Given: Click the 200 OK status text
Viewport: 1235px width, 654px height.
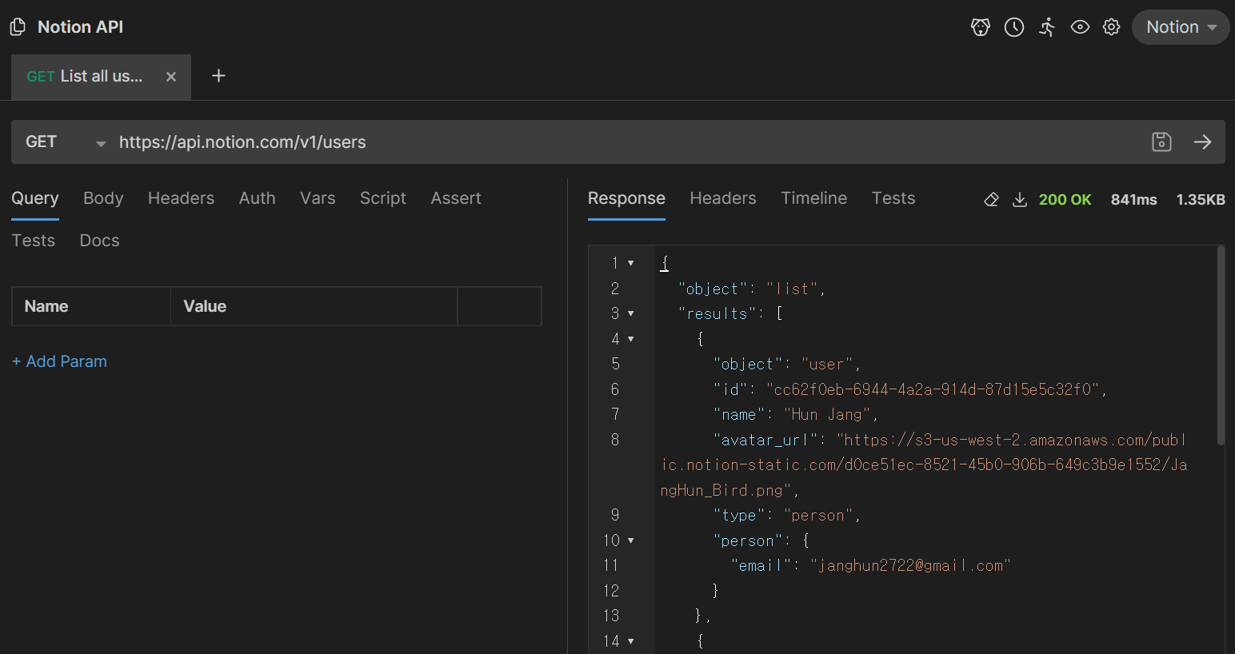Looking at the screenshot, I should tap(1065, 200).
